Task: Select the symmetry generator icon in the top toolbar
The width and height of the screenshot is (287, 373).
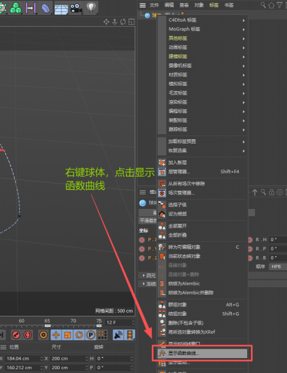Action: point(31,7)
